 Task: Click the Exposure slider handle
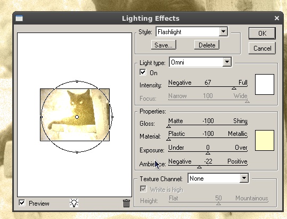coord(208,153)
